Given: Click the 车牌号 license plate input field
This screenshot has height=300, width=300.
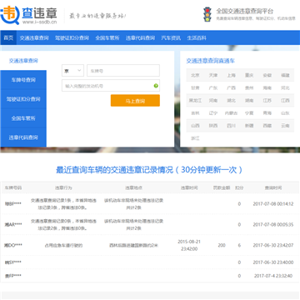Looking at the screenshot, I should 123,71.
